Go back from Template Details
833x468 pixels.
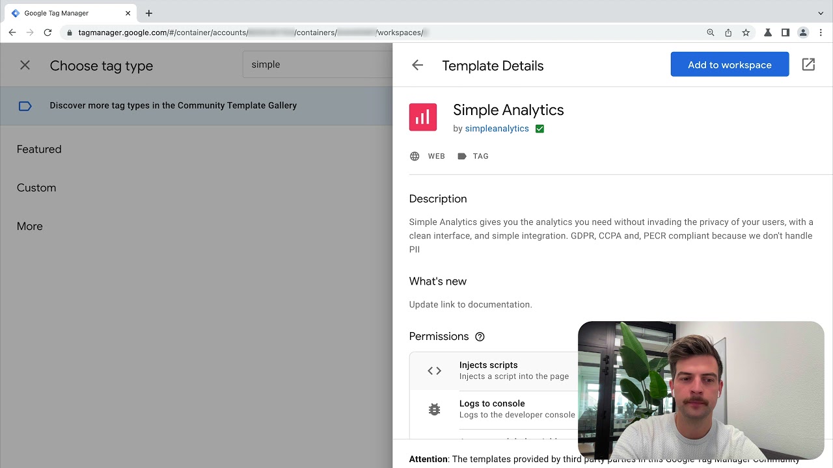417,65
